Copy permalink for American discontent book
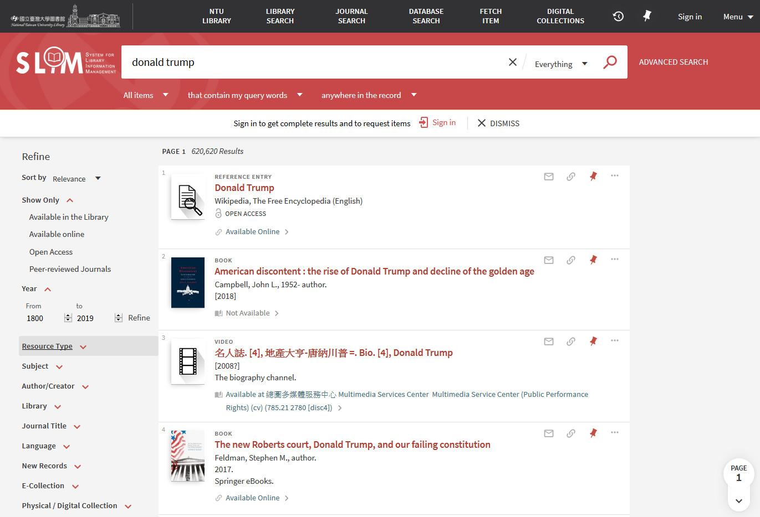 pos(571,260)
